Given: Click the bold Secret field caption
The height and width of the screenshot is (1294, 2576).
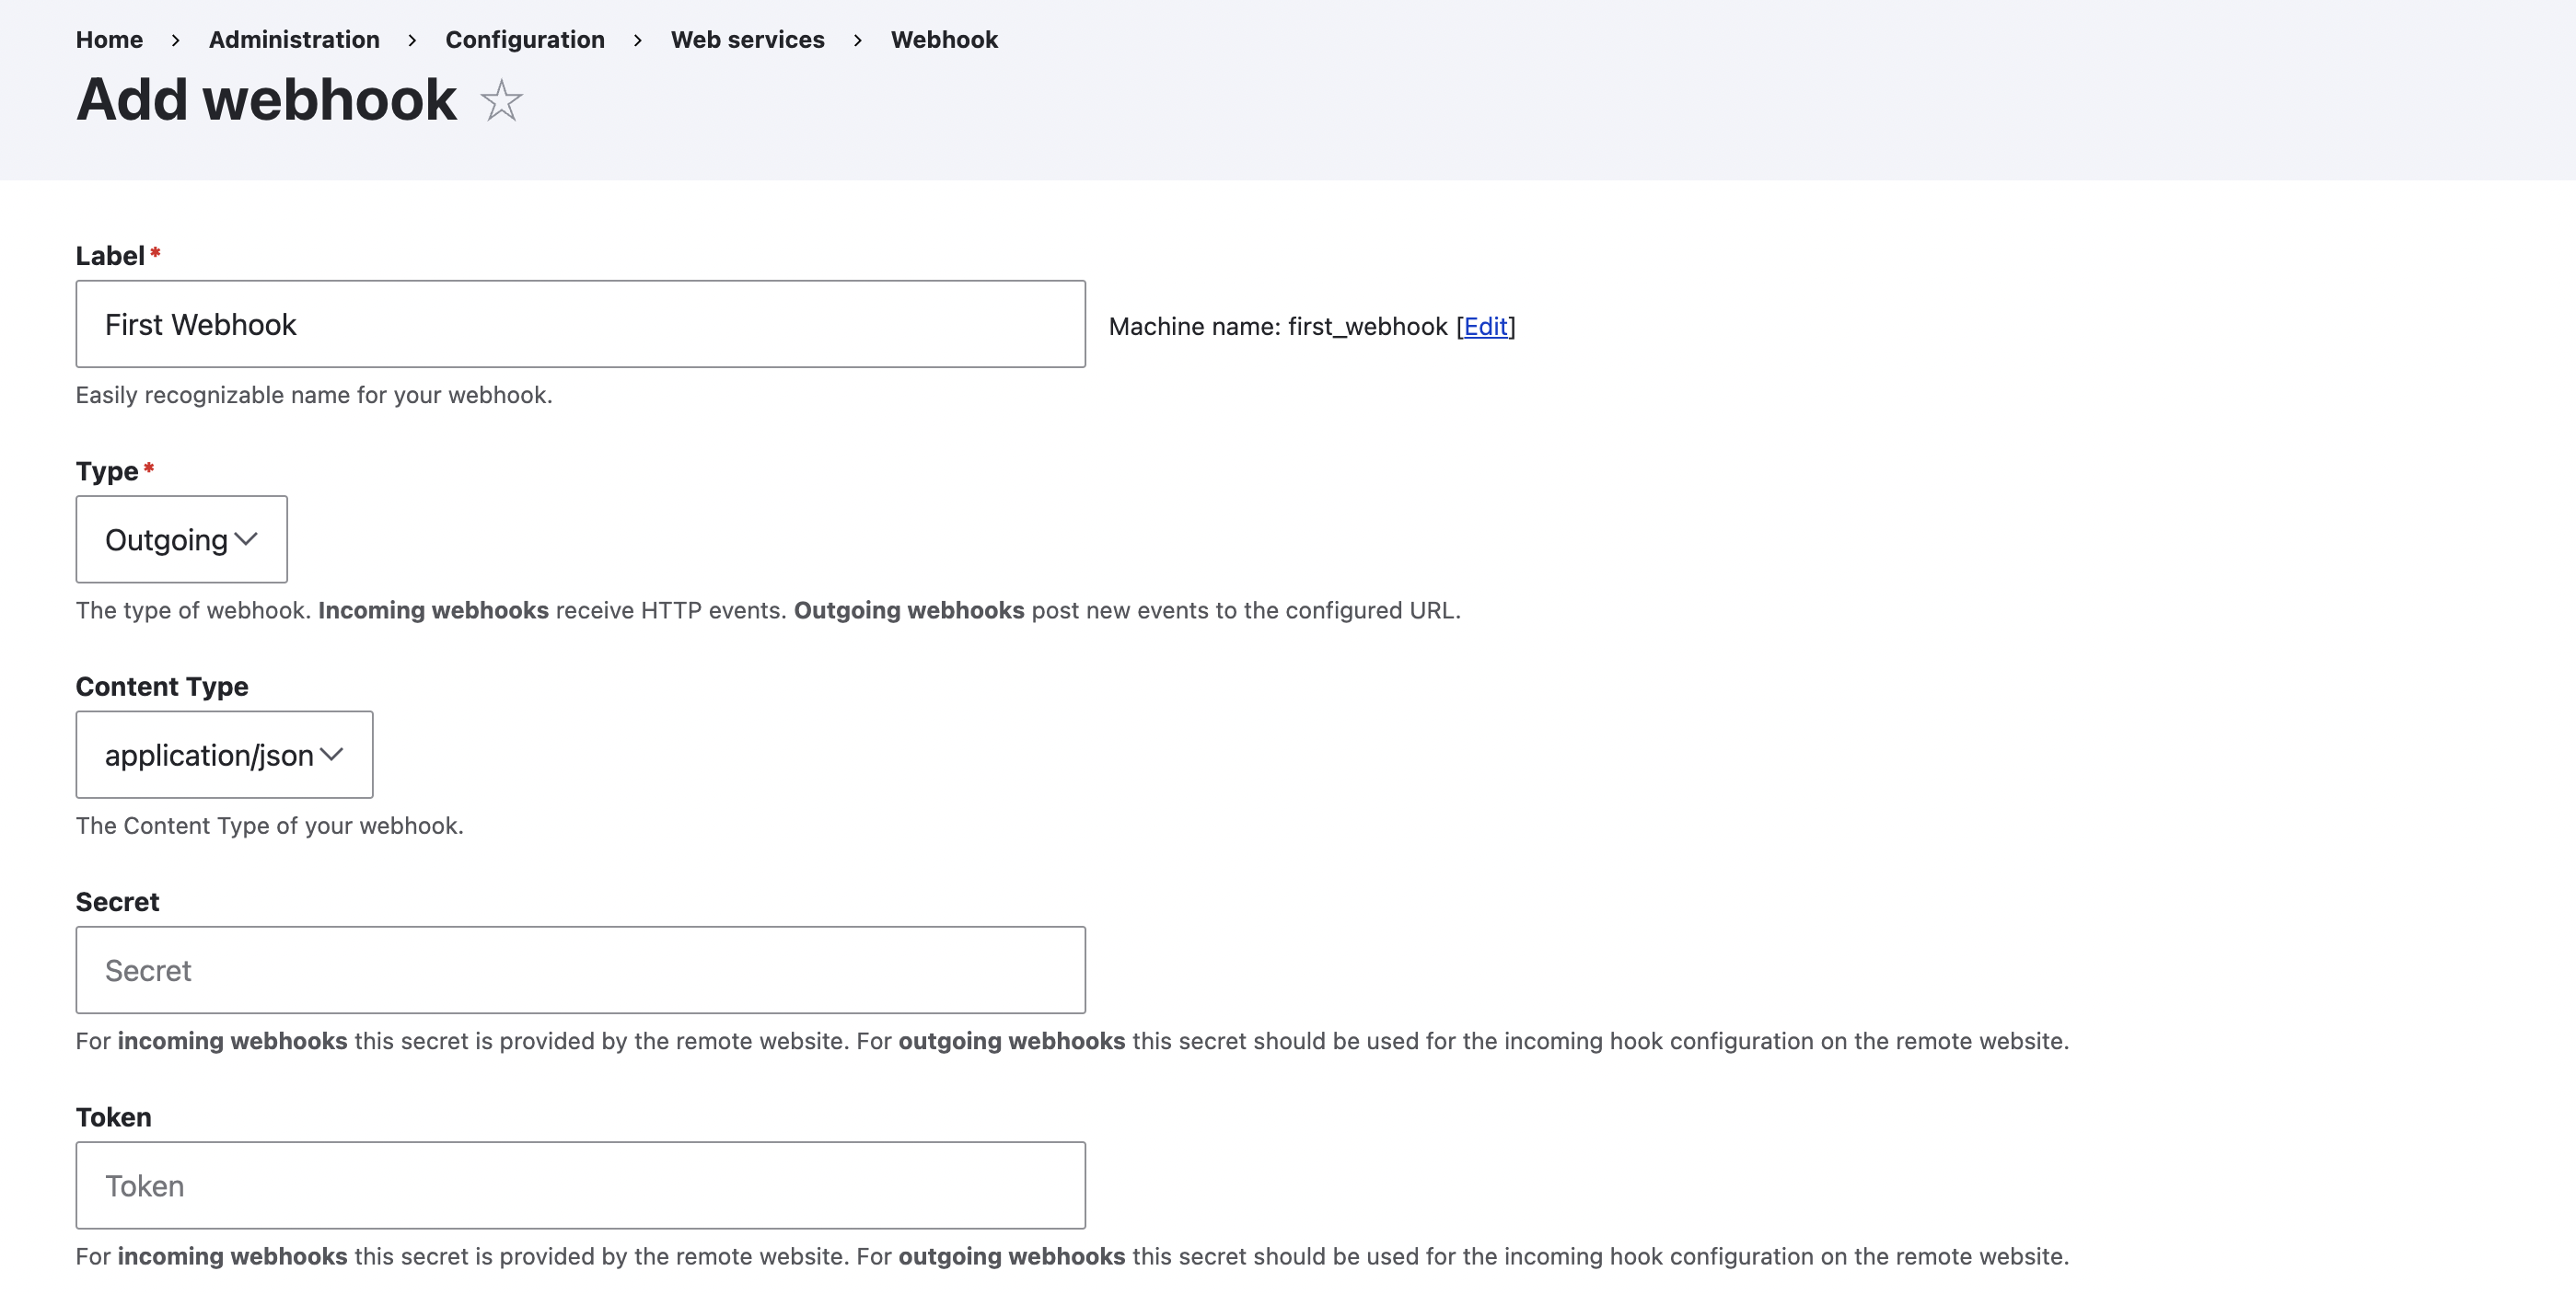Looking at the screenshot, I should tap(117, 902).
